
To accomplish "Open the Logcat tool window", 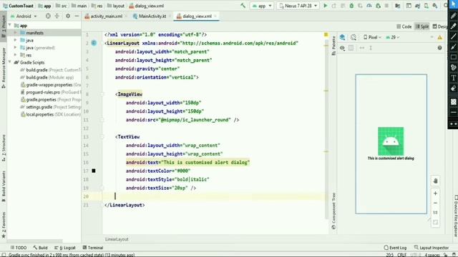I will point(65,248).
